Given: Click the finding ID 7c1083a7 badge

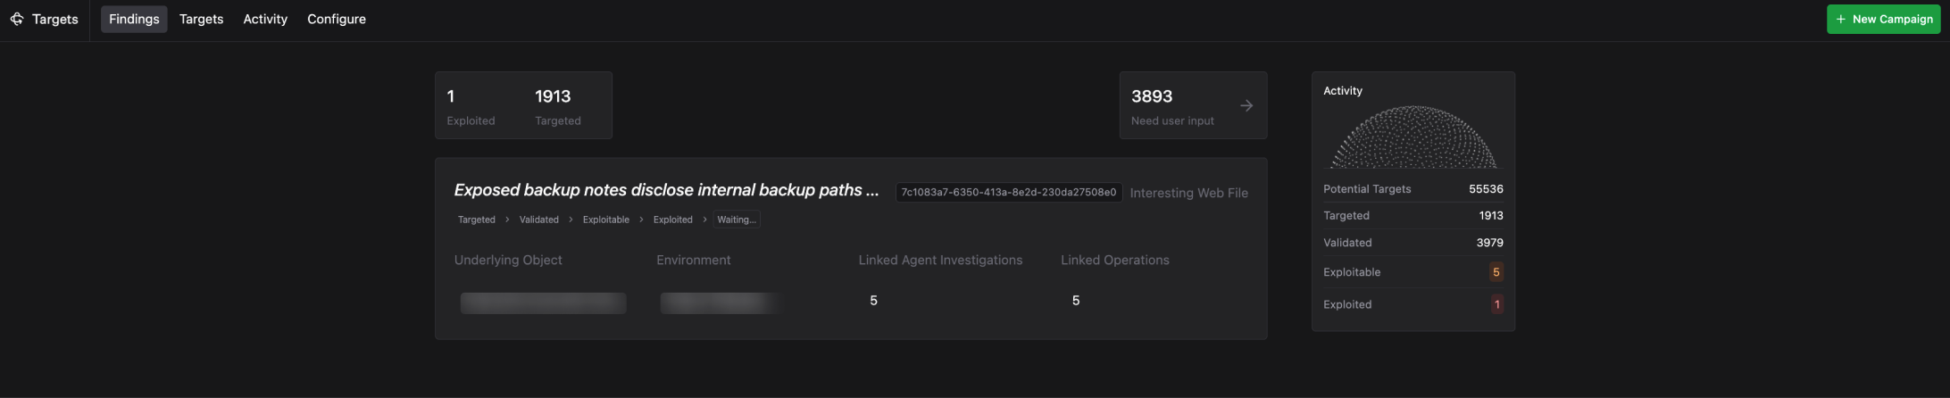Looking at the screenshot, I should click(x=1009, y=193).
